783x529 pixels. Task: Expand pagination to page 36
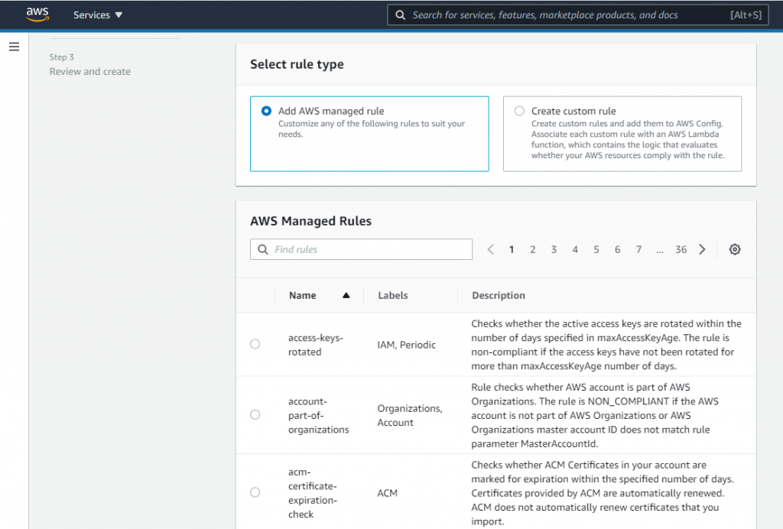(x=681, y=249)
